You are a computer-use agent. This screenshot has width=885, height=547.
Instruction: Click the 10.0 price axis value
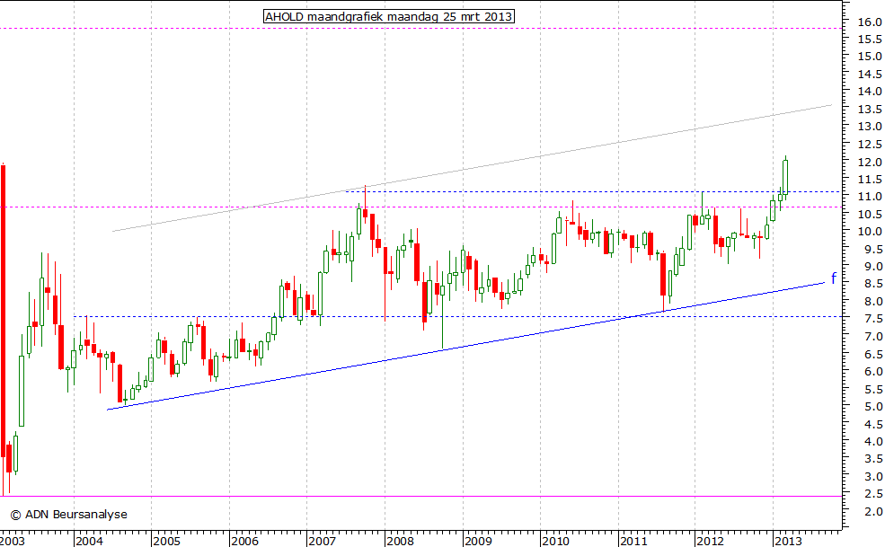(x=870, y=232)
